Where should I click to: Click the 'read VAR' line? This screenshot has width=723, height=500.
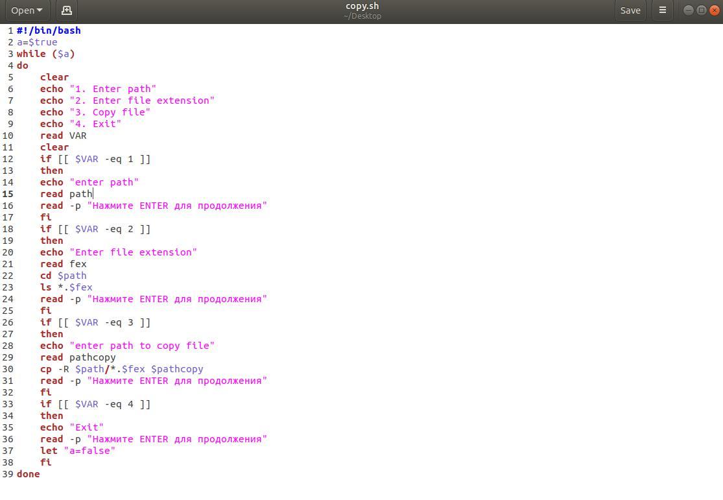click(63, 136)
